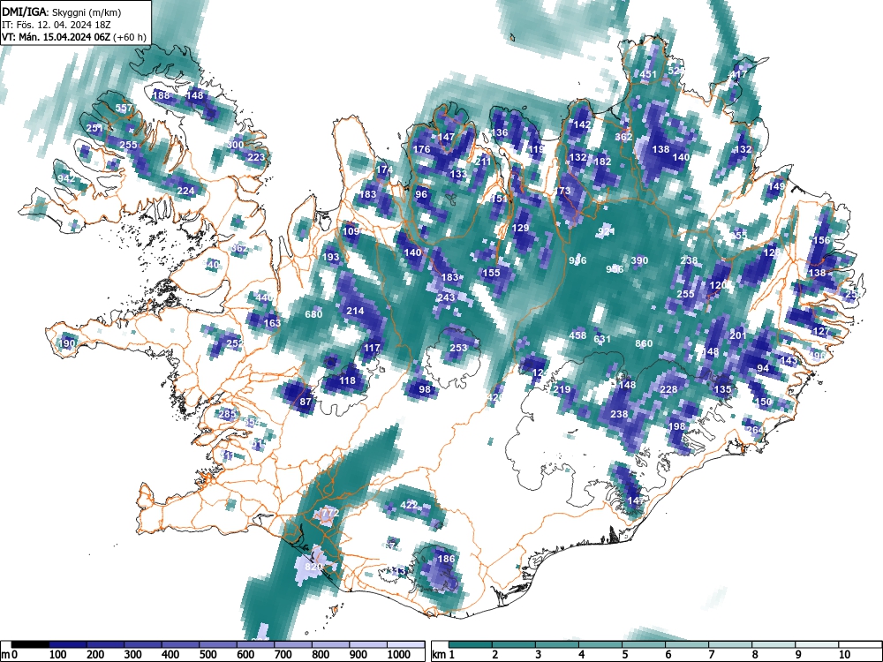Image resolution: width=883 pixels, height=662 pixels.
Task: Click the value '422' in the south
Action: click(x=409, y=505)
